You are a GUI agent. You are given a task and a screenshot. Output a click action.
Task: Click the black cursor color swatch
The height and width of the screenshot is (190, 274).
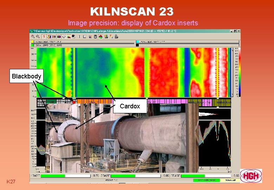(x=137, y=45)
